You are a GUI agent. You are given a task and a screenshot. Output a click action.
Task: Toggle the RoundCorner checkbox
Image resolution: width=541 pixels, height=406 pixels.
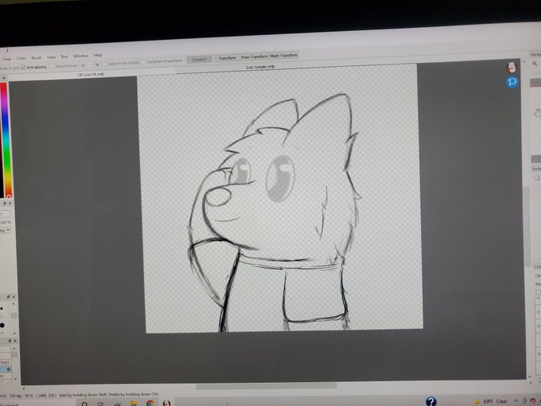pos(53,66)
